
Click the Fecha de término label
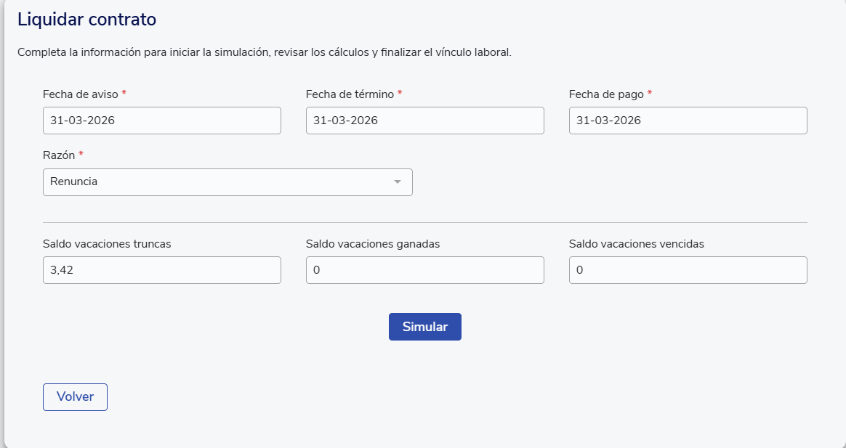tap(350, 94)
